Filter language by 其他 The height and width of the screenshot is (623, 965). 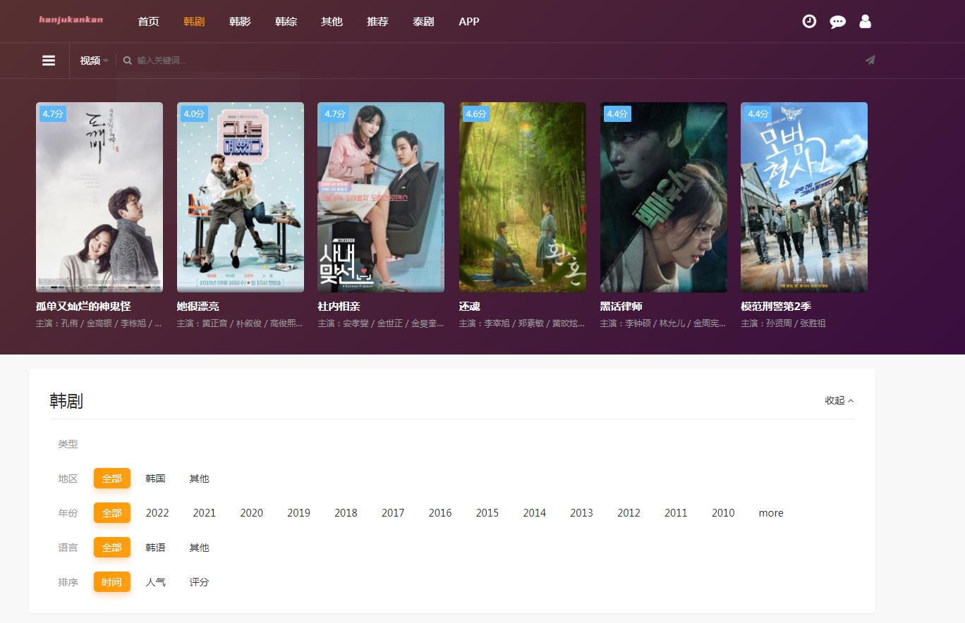199,548
